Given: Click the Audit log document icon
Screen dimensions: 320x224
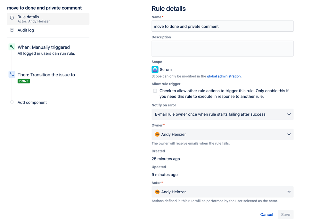Looking at the screenshot, I should tap(12, 30).
